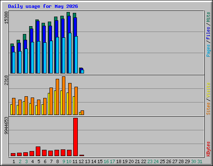Image resolution: width=213 pixels, height=166 pixels.
Task: Click the 'Pages' legend label
Action: [x=208, y=51]
